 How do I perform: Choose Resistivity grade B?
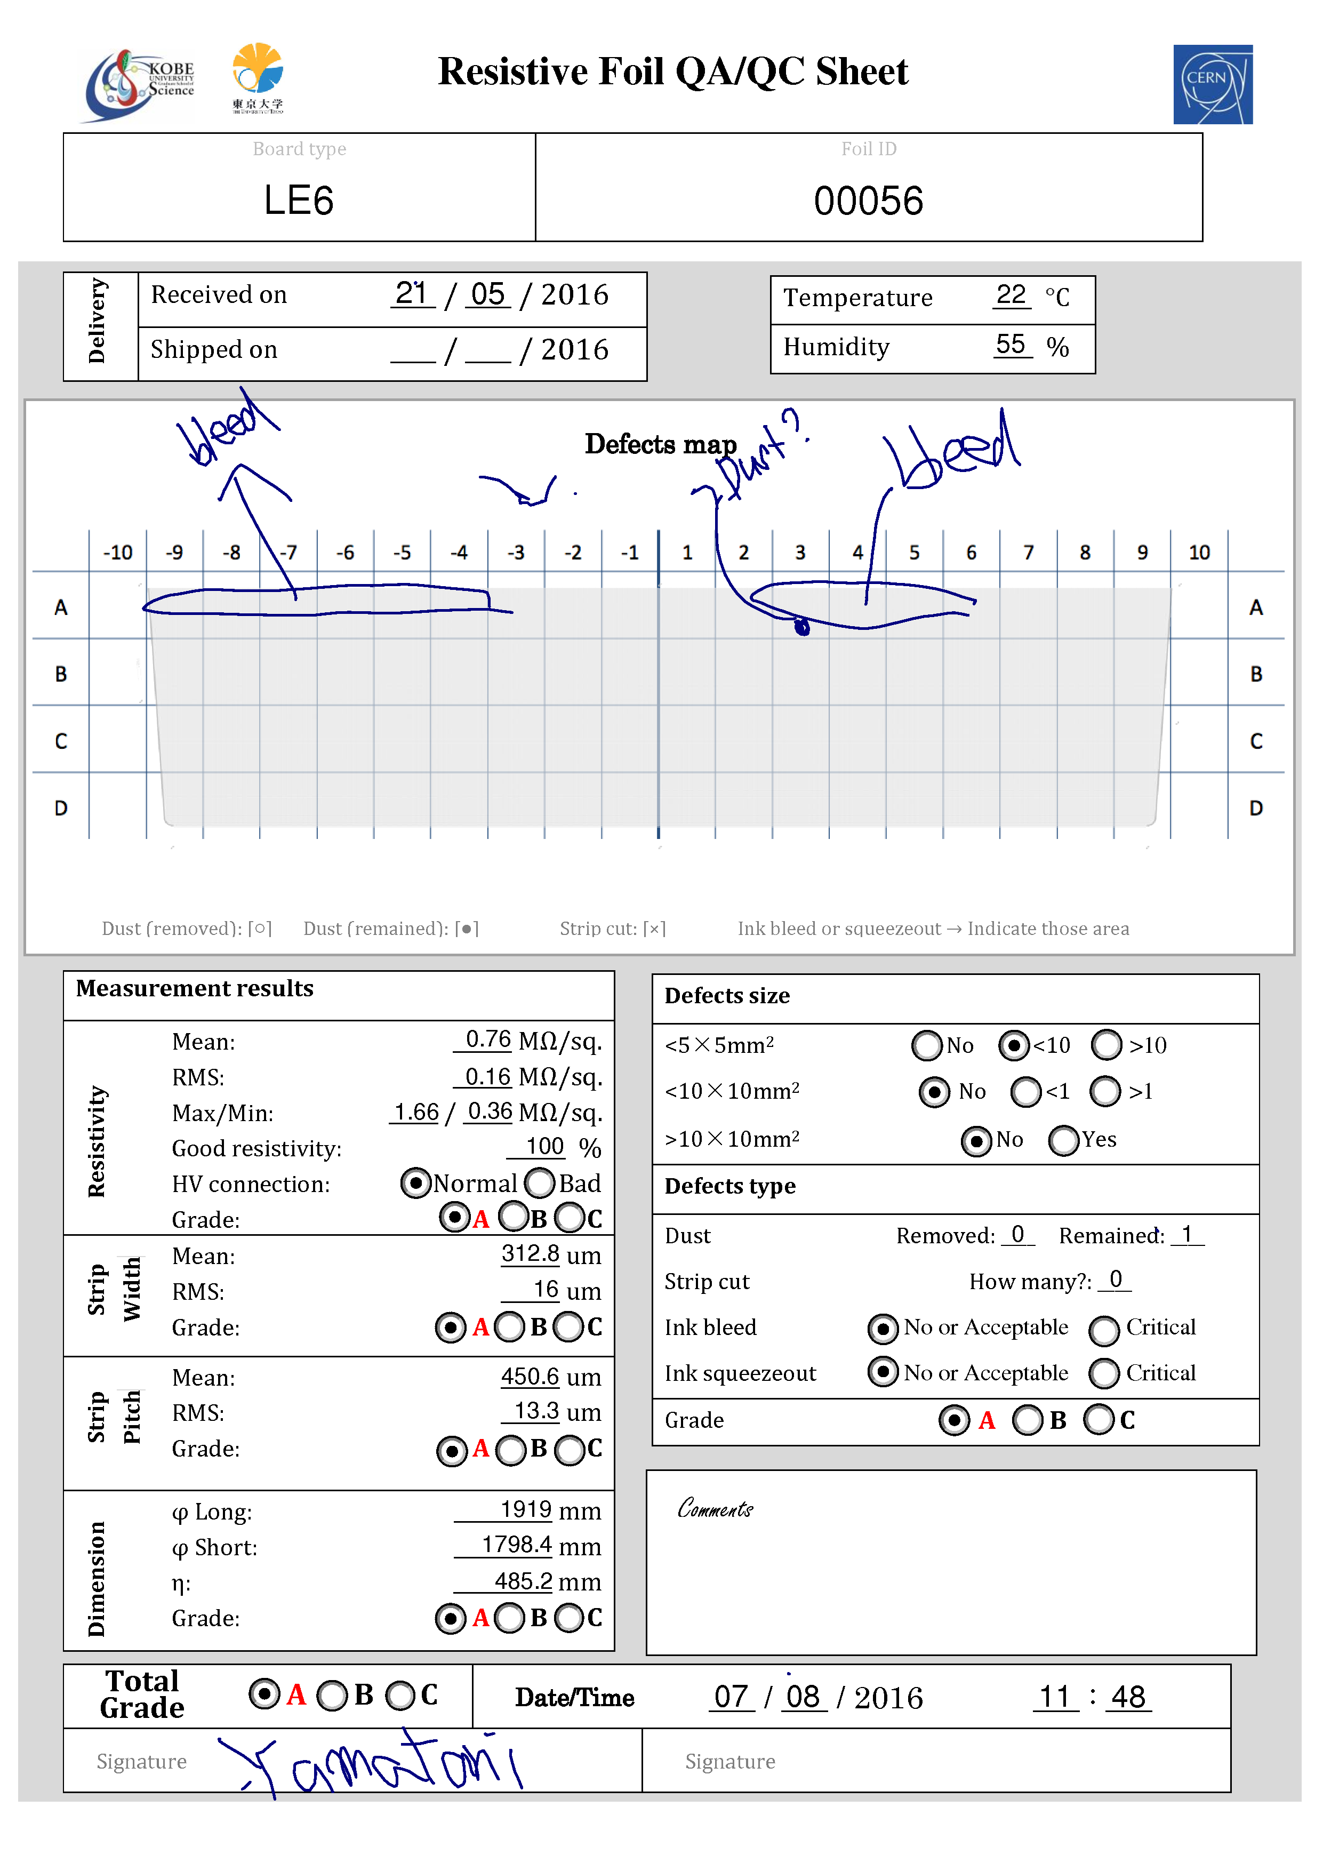513,1218
